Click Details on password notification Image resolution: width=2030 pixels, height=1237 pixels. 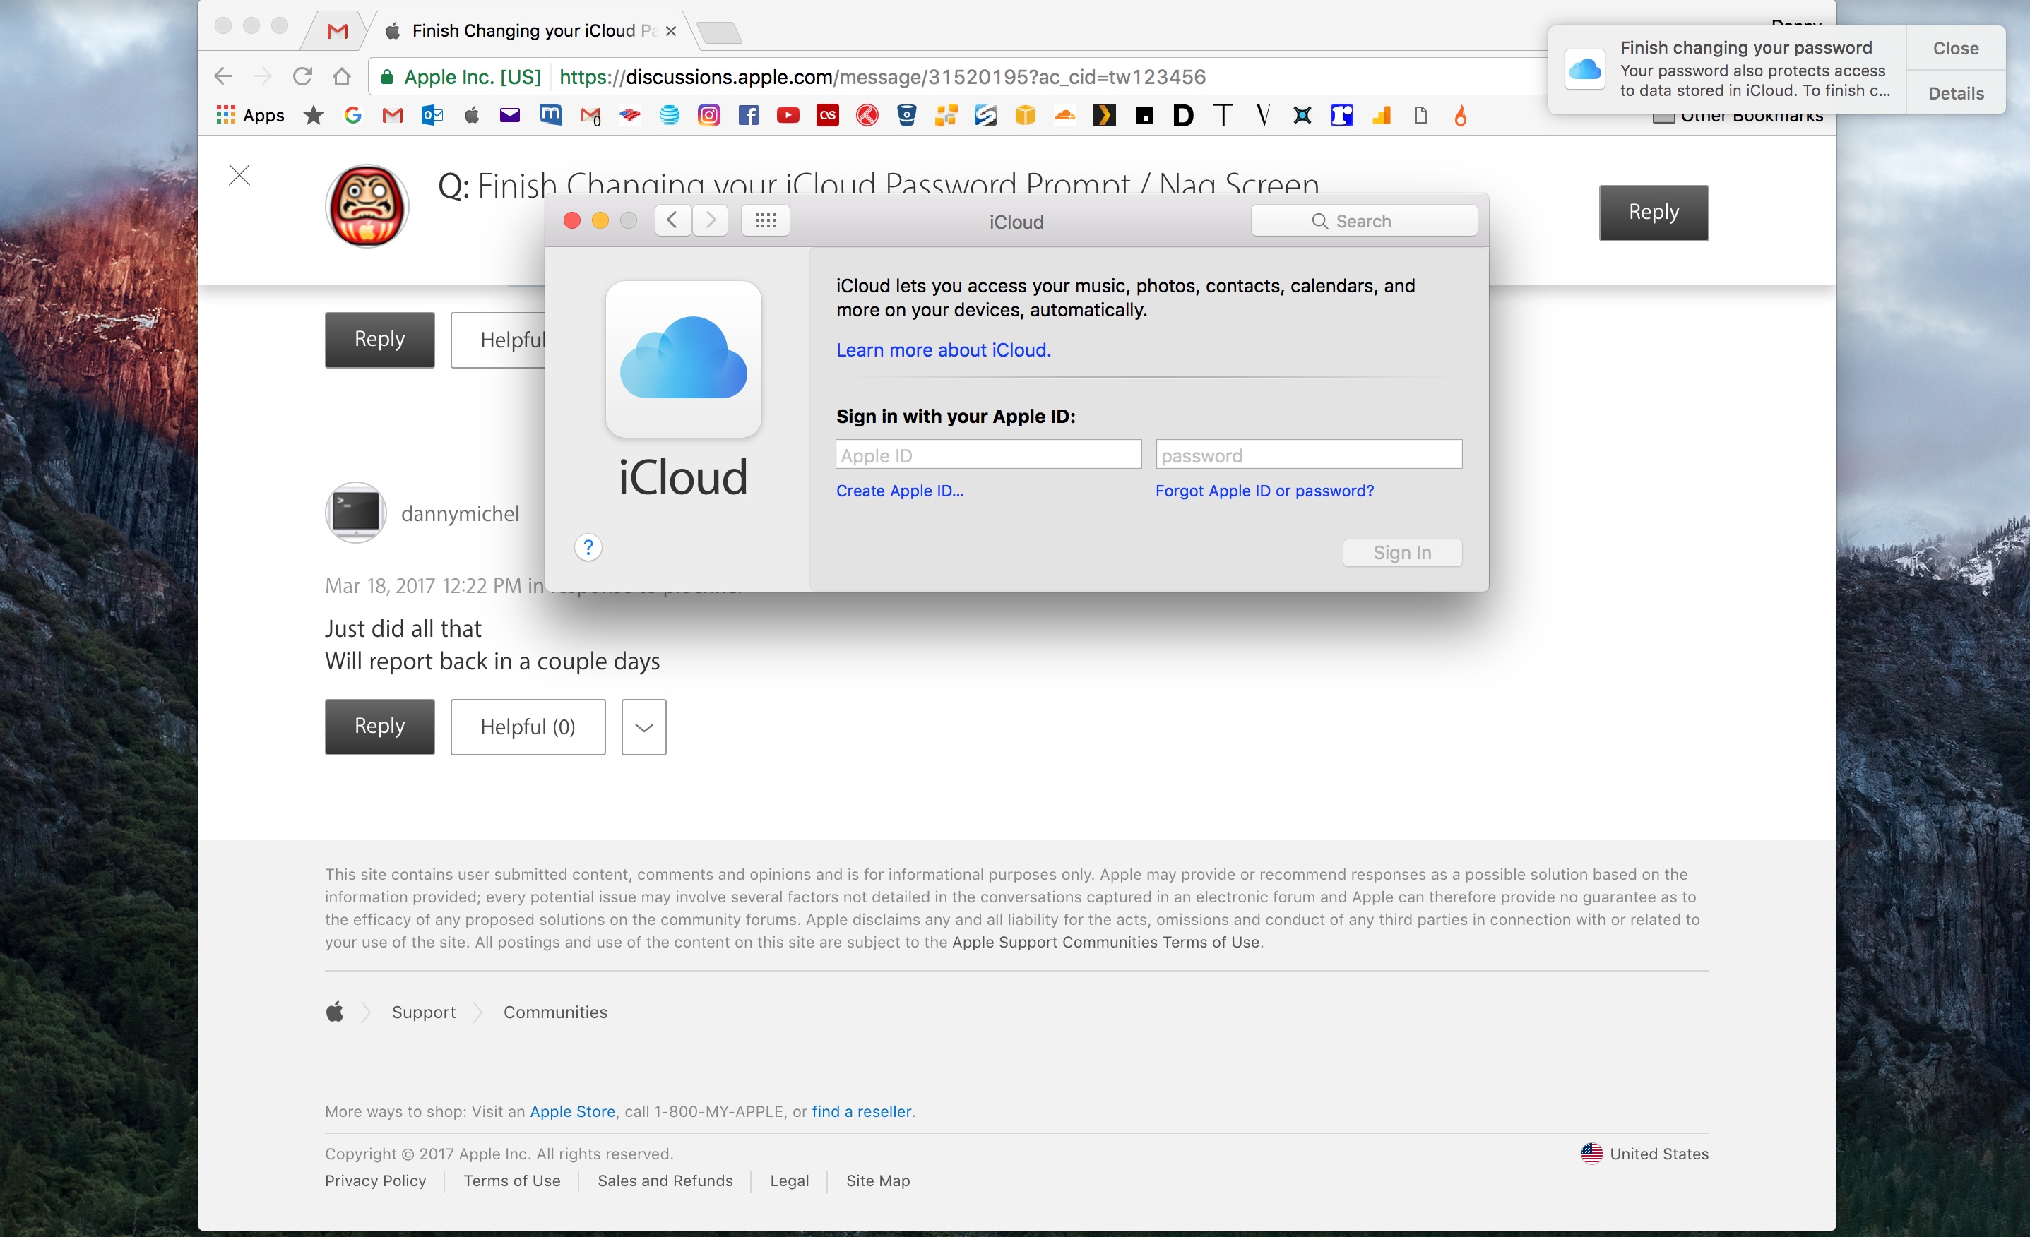[1955, 93]
